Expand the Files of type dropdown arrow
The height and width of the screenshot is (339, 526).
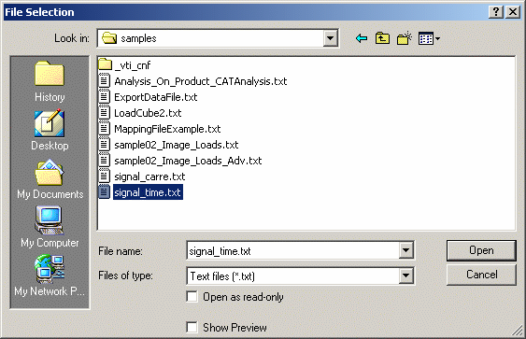[405, 275]
